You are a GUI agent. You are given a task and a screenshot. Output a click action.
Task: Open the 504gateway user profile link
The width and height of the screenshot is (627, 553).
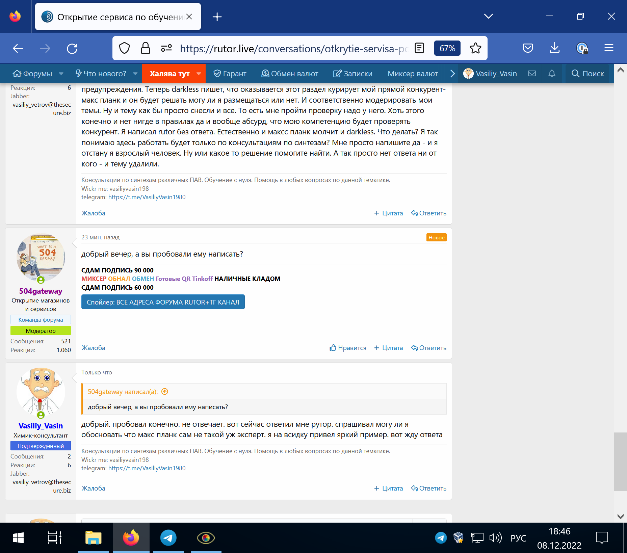(x=41, y=291)
